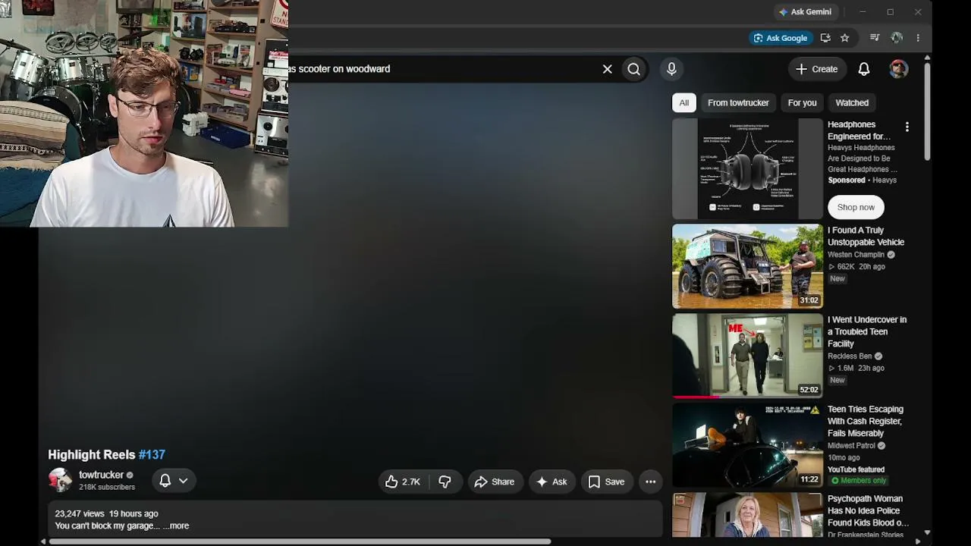Toggle towtrucker notification bell
The width and height of the screenshot is (971, 546).
click(165, 481)
